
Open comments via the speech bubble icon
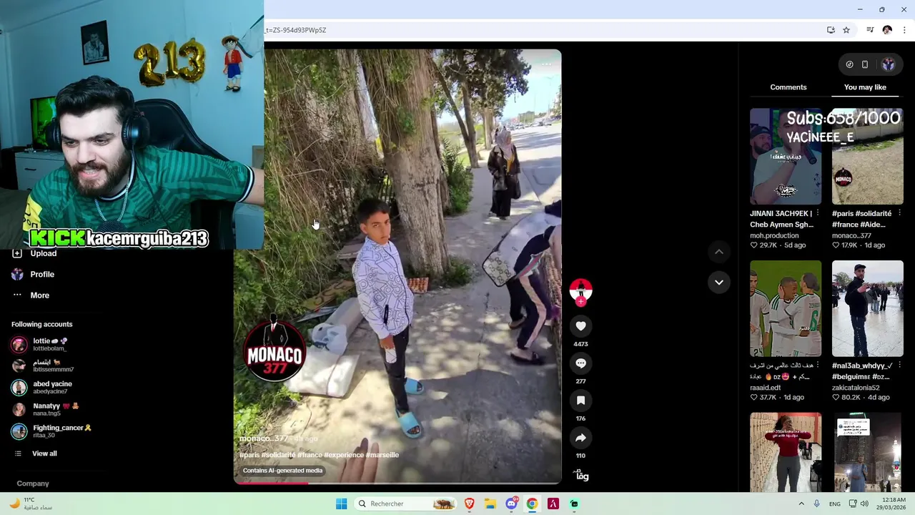pyautogui.click(x=580, y=363)
